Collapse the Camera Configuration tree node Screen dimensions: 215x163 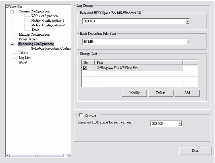12,12
